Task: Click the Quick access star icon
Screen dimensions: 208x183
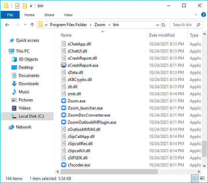Action: pyautogui.click(x=12, y=40)
